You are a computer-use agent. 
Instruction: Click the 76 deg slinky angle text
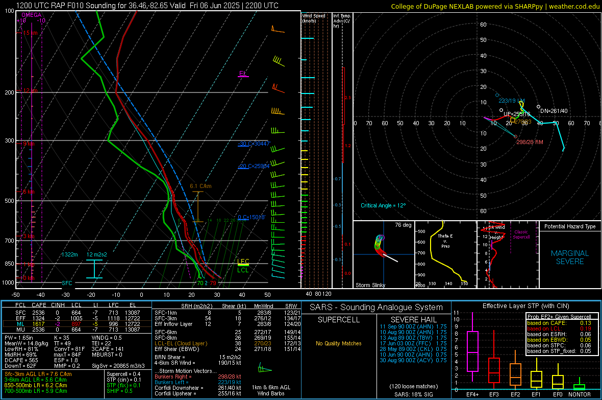[403, 225]
